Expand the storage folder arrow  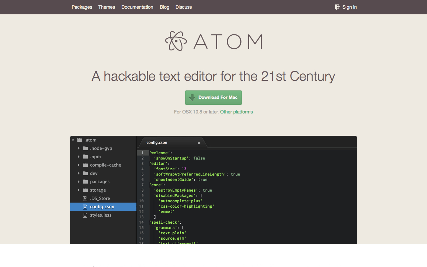point(79,190)
